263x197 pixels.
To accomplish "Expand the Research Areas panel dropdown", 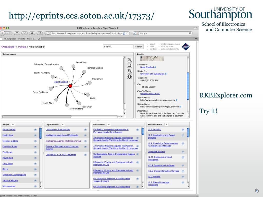I will (166, 124).
